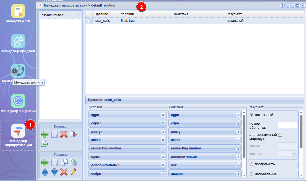The height and width of the screenshot is (181, 306).
Task: Open the Менеджер маршрутизации desktop icon
Action: pyautogui.click(x=18, y=131)
